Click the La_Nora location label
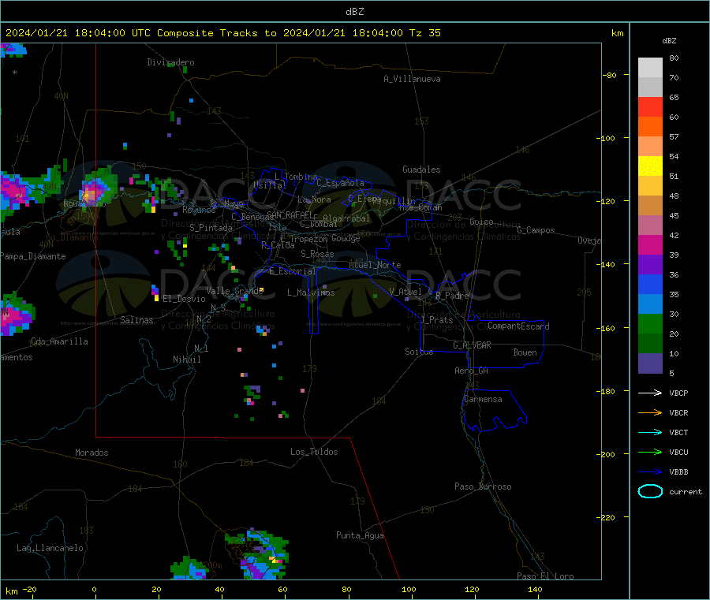The image size is (710, 600). tap(314, 199)
